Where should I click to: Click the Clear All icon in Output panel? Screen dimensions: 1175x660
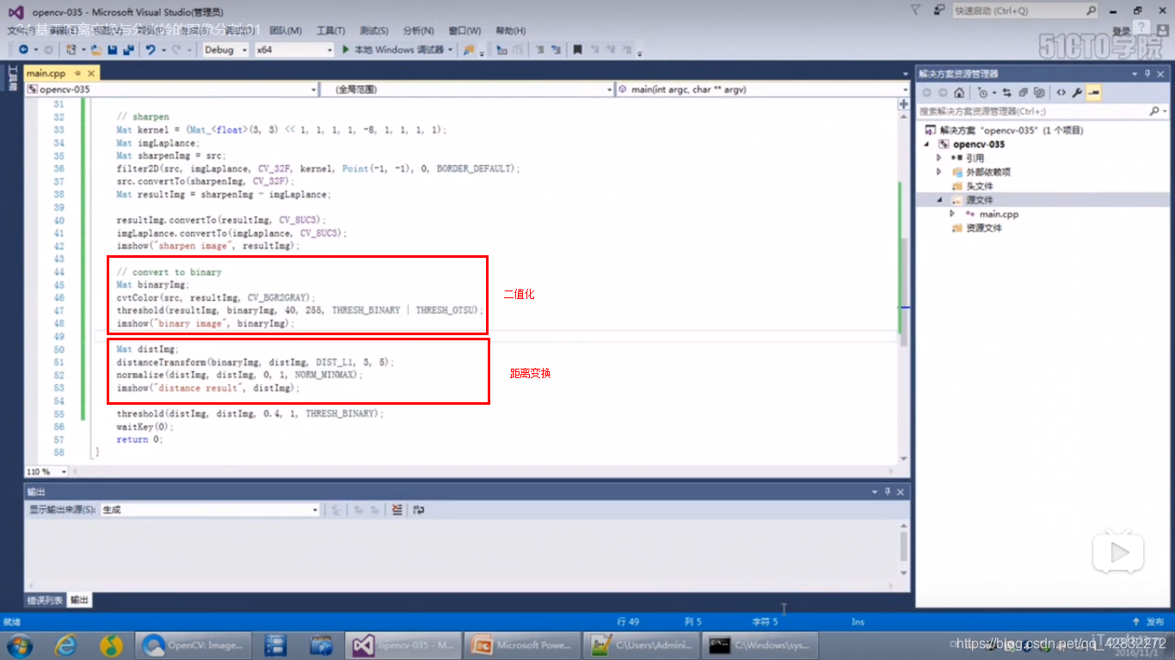coord(397,510)
